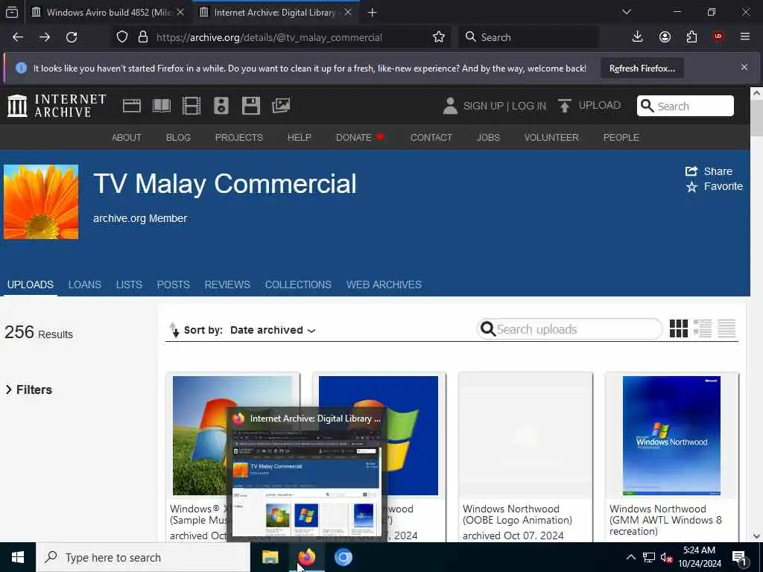Bookmark this page with the star icon

coord(438,37)
